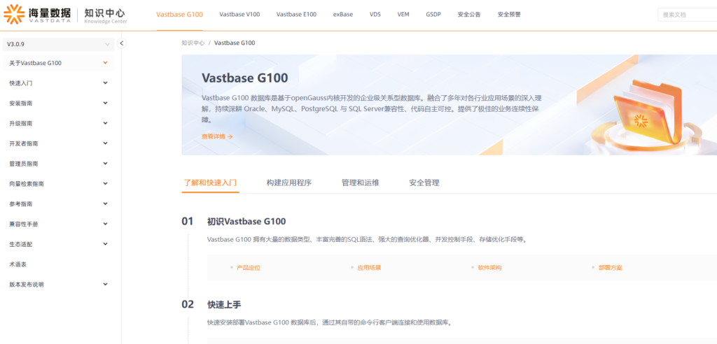Select the 管理和运维 tab

tap(361, 182)
